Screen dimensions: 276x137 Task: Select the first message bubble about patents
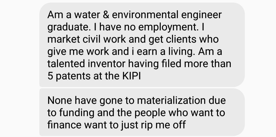tap(142, 45)
